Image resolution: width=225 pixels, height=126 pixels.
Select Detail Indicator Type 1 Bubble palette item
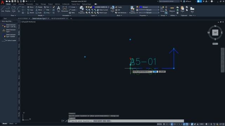click(x=9, y=36)
